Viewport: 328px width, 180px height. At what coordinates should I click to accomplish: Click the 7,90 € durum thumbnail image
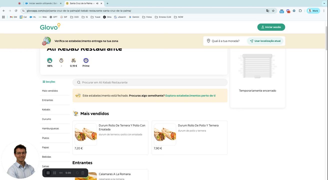(x=165, y=134)
